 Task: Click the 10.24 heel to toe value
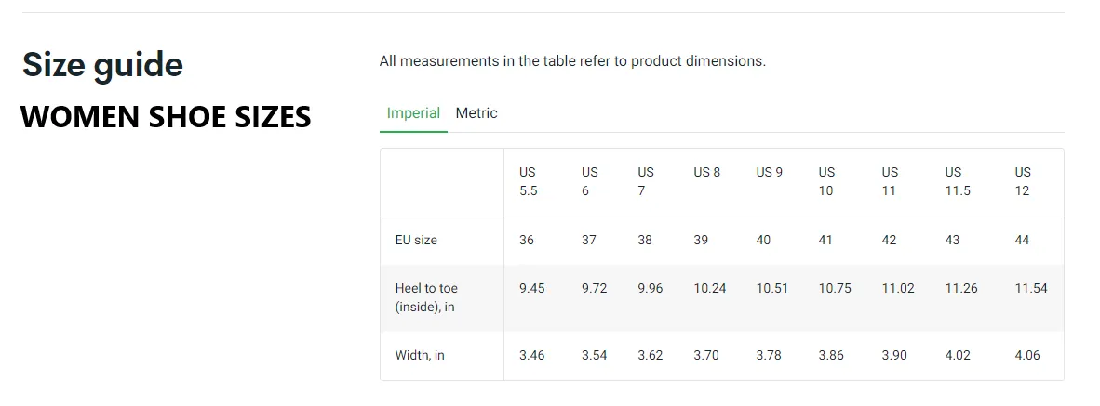(x=710, y=288)
